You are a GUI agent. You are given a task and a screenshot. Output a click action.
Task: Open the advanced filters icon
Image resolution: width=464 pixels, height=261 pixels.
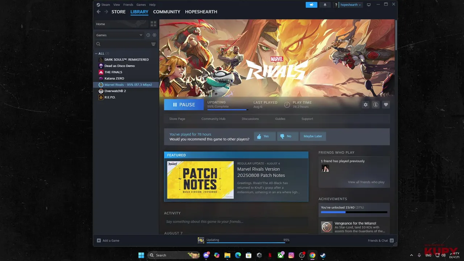coord(153,44)
